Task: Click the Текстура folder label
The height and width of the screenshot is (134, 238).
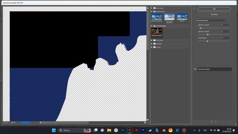Action: point(160,41)
